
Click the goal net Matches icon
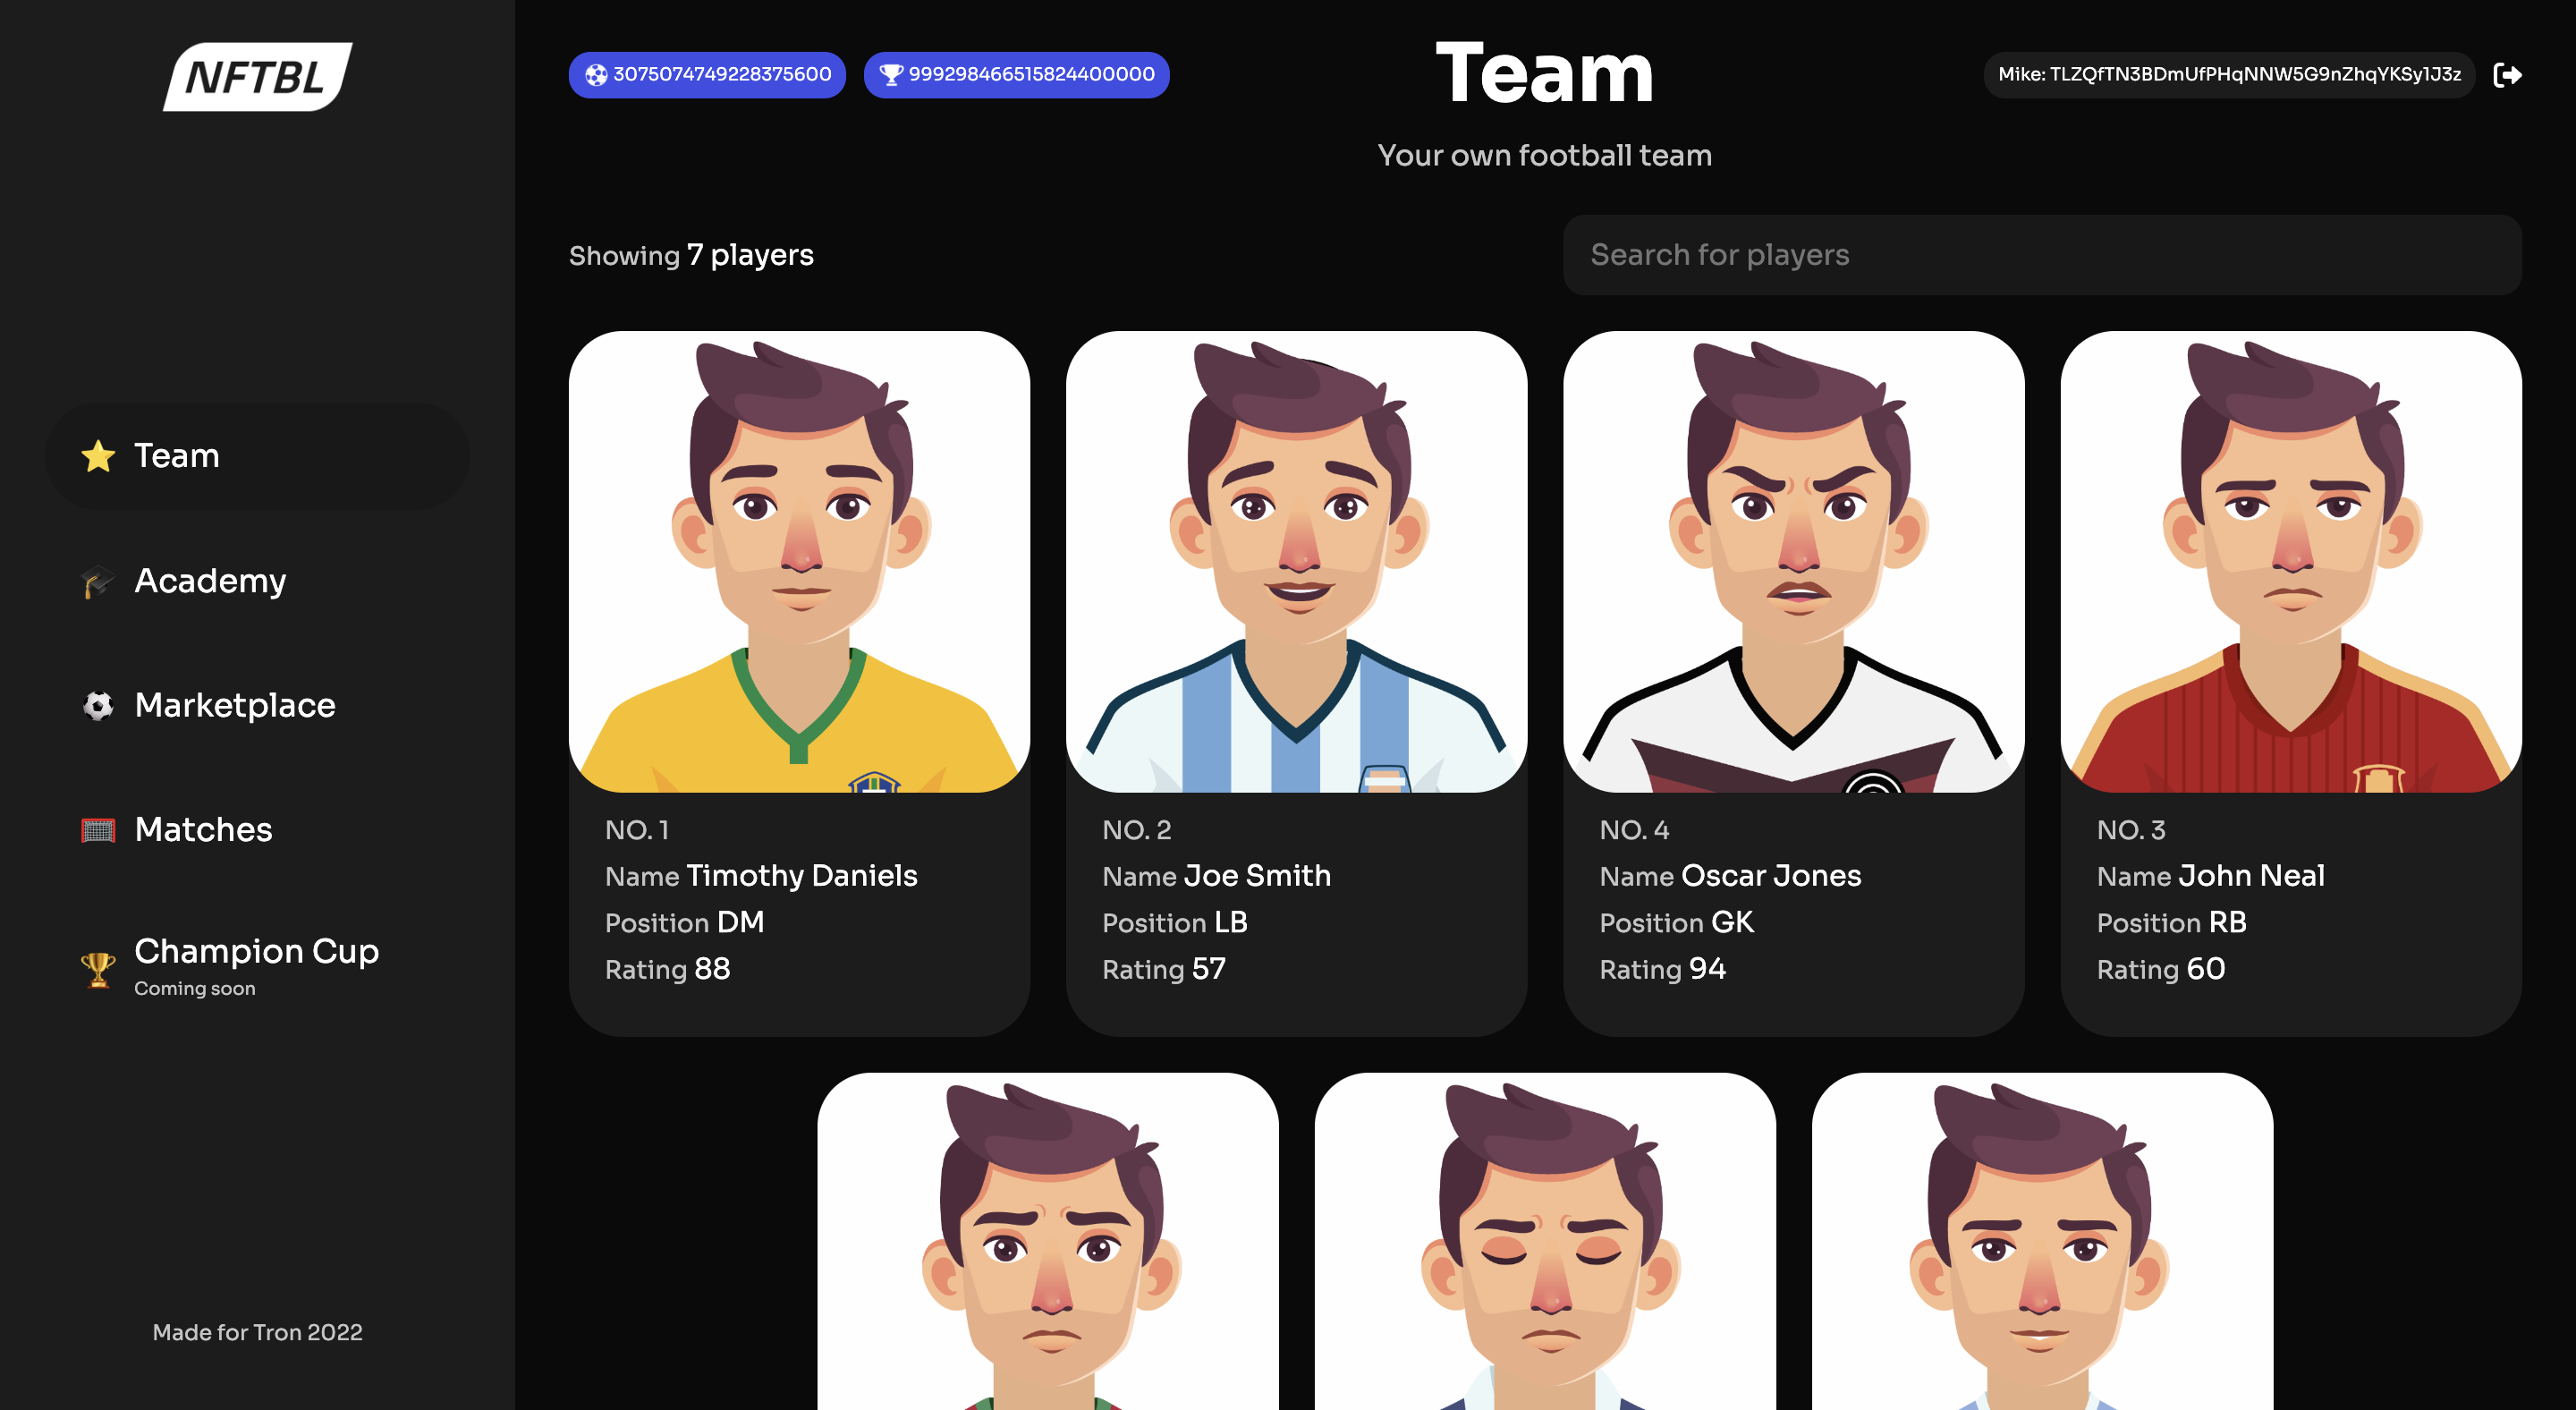(98, 830)
